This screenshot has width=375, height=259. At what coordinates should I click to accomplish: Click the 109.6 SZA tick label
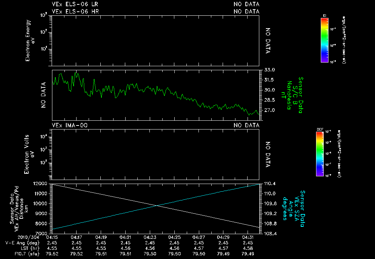click(x=270, y=203)
